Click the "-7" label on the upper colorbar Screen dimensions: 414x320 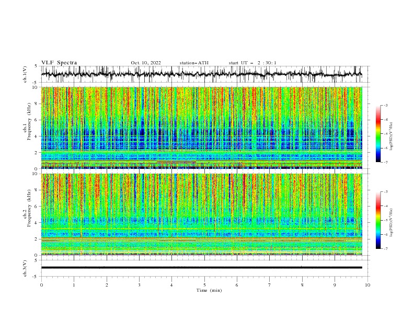click(386, 162)
